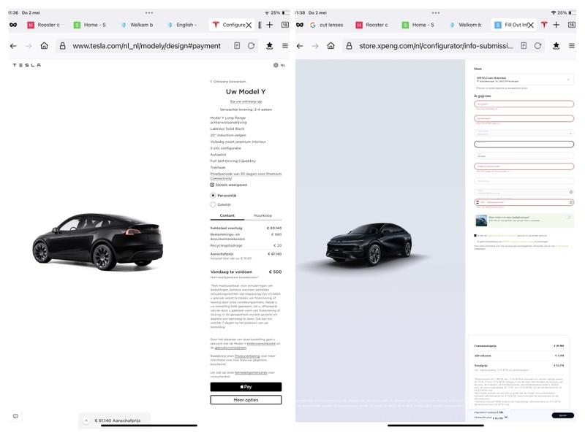The width and height of the screenshot is (585, 438).
Task: Go back in the Tesla browser window
Action: (x=13, y=46)
